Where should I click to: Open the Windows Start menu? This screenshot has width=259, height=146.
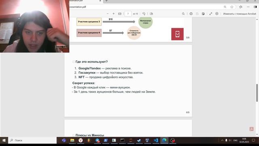4,140
